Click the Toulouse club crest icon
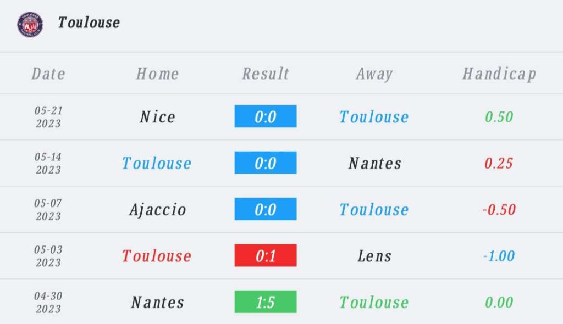 click(30, 24)
